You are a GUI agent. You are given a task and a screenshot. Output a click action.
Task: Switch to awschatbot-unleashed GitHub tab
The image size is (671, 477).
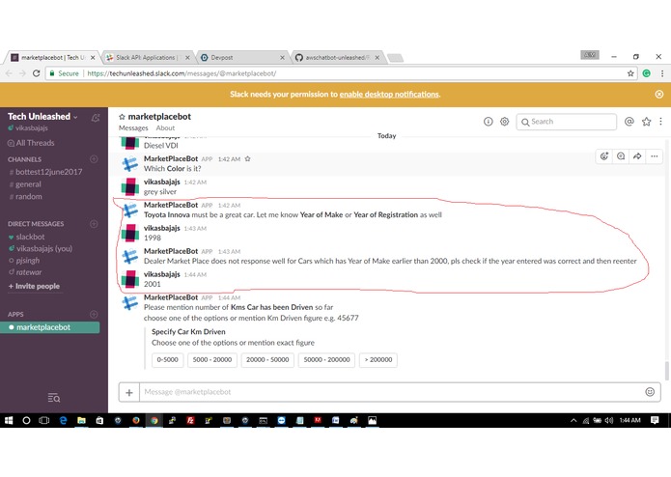(x=337, y=57)
